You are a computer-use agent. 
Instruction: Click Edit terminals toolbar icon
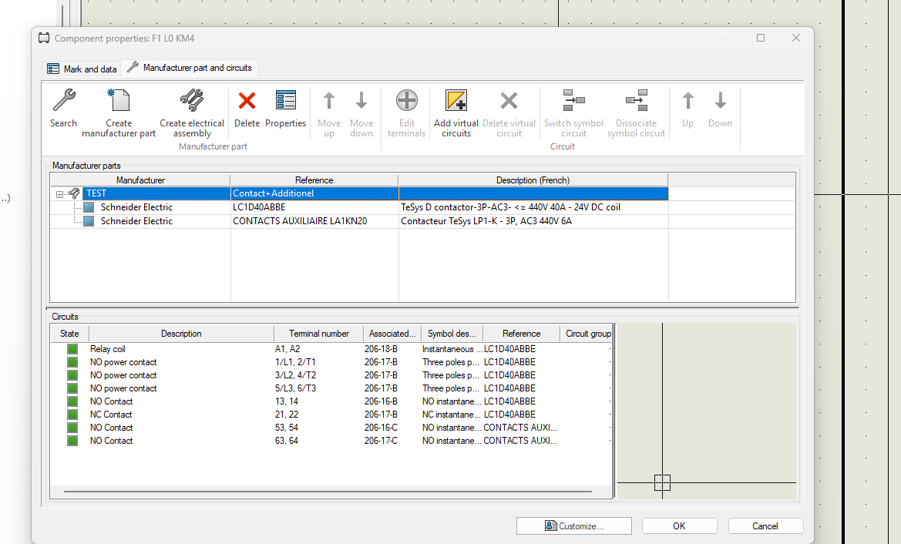click(x=406, y=101)
